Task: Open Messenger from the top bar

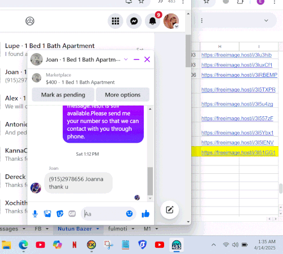Action: (x=134, y=21)
